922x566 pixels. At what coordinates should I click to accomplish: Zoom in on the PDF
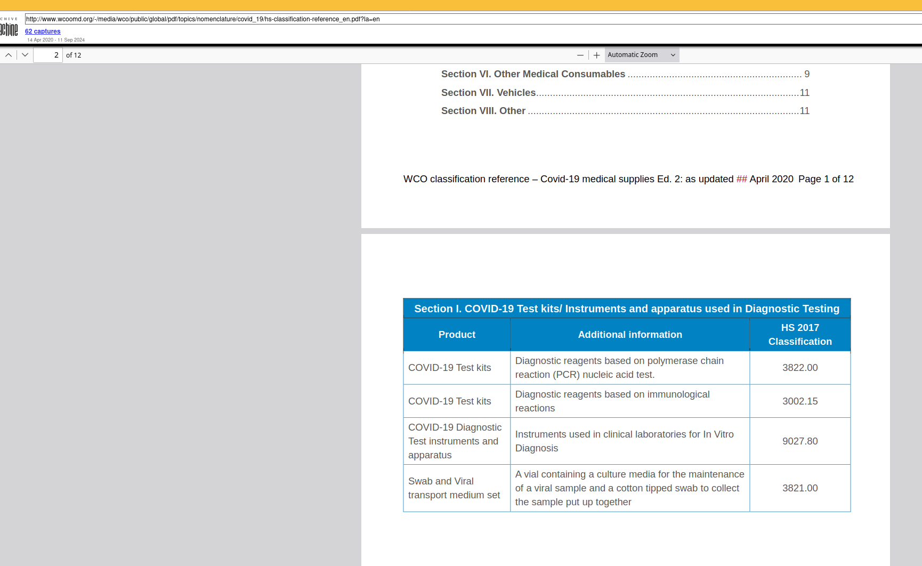pyautogui.click(x=597, y=55)
